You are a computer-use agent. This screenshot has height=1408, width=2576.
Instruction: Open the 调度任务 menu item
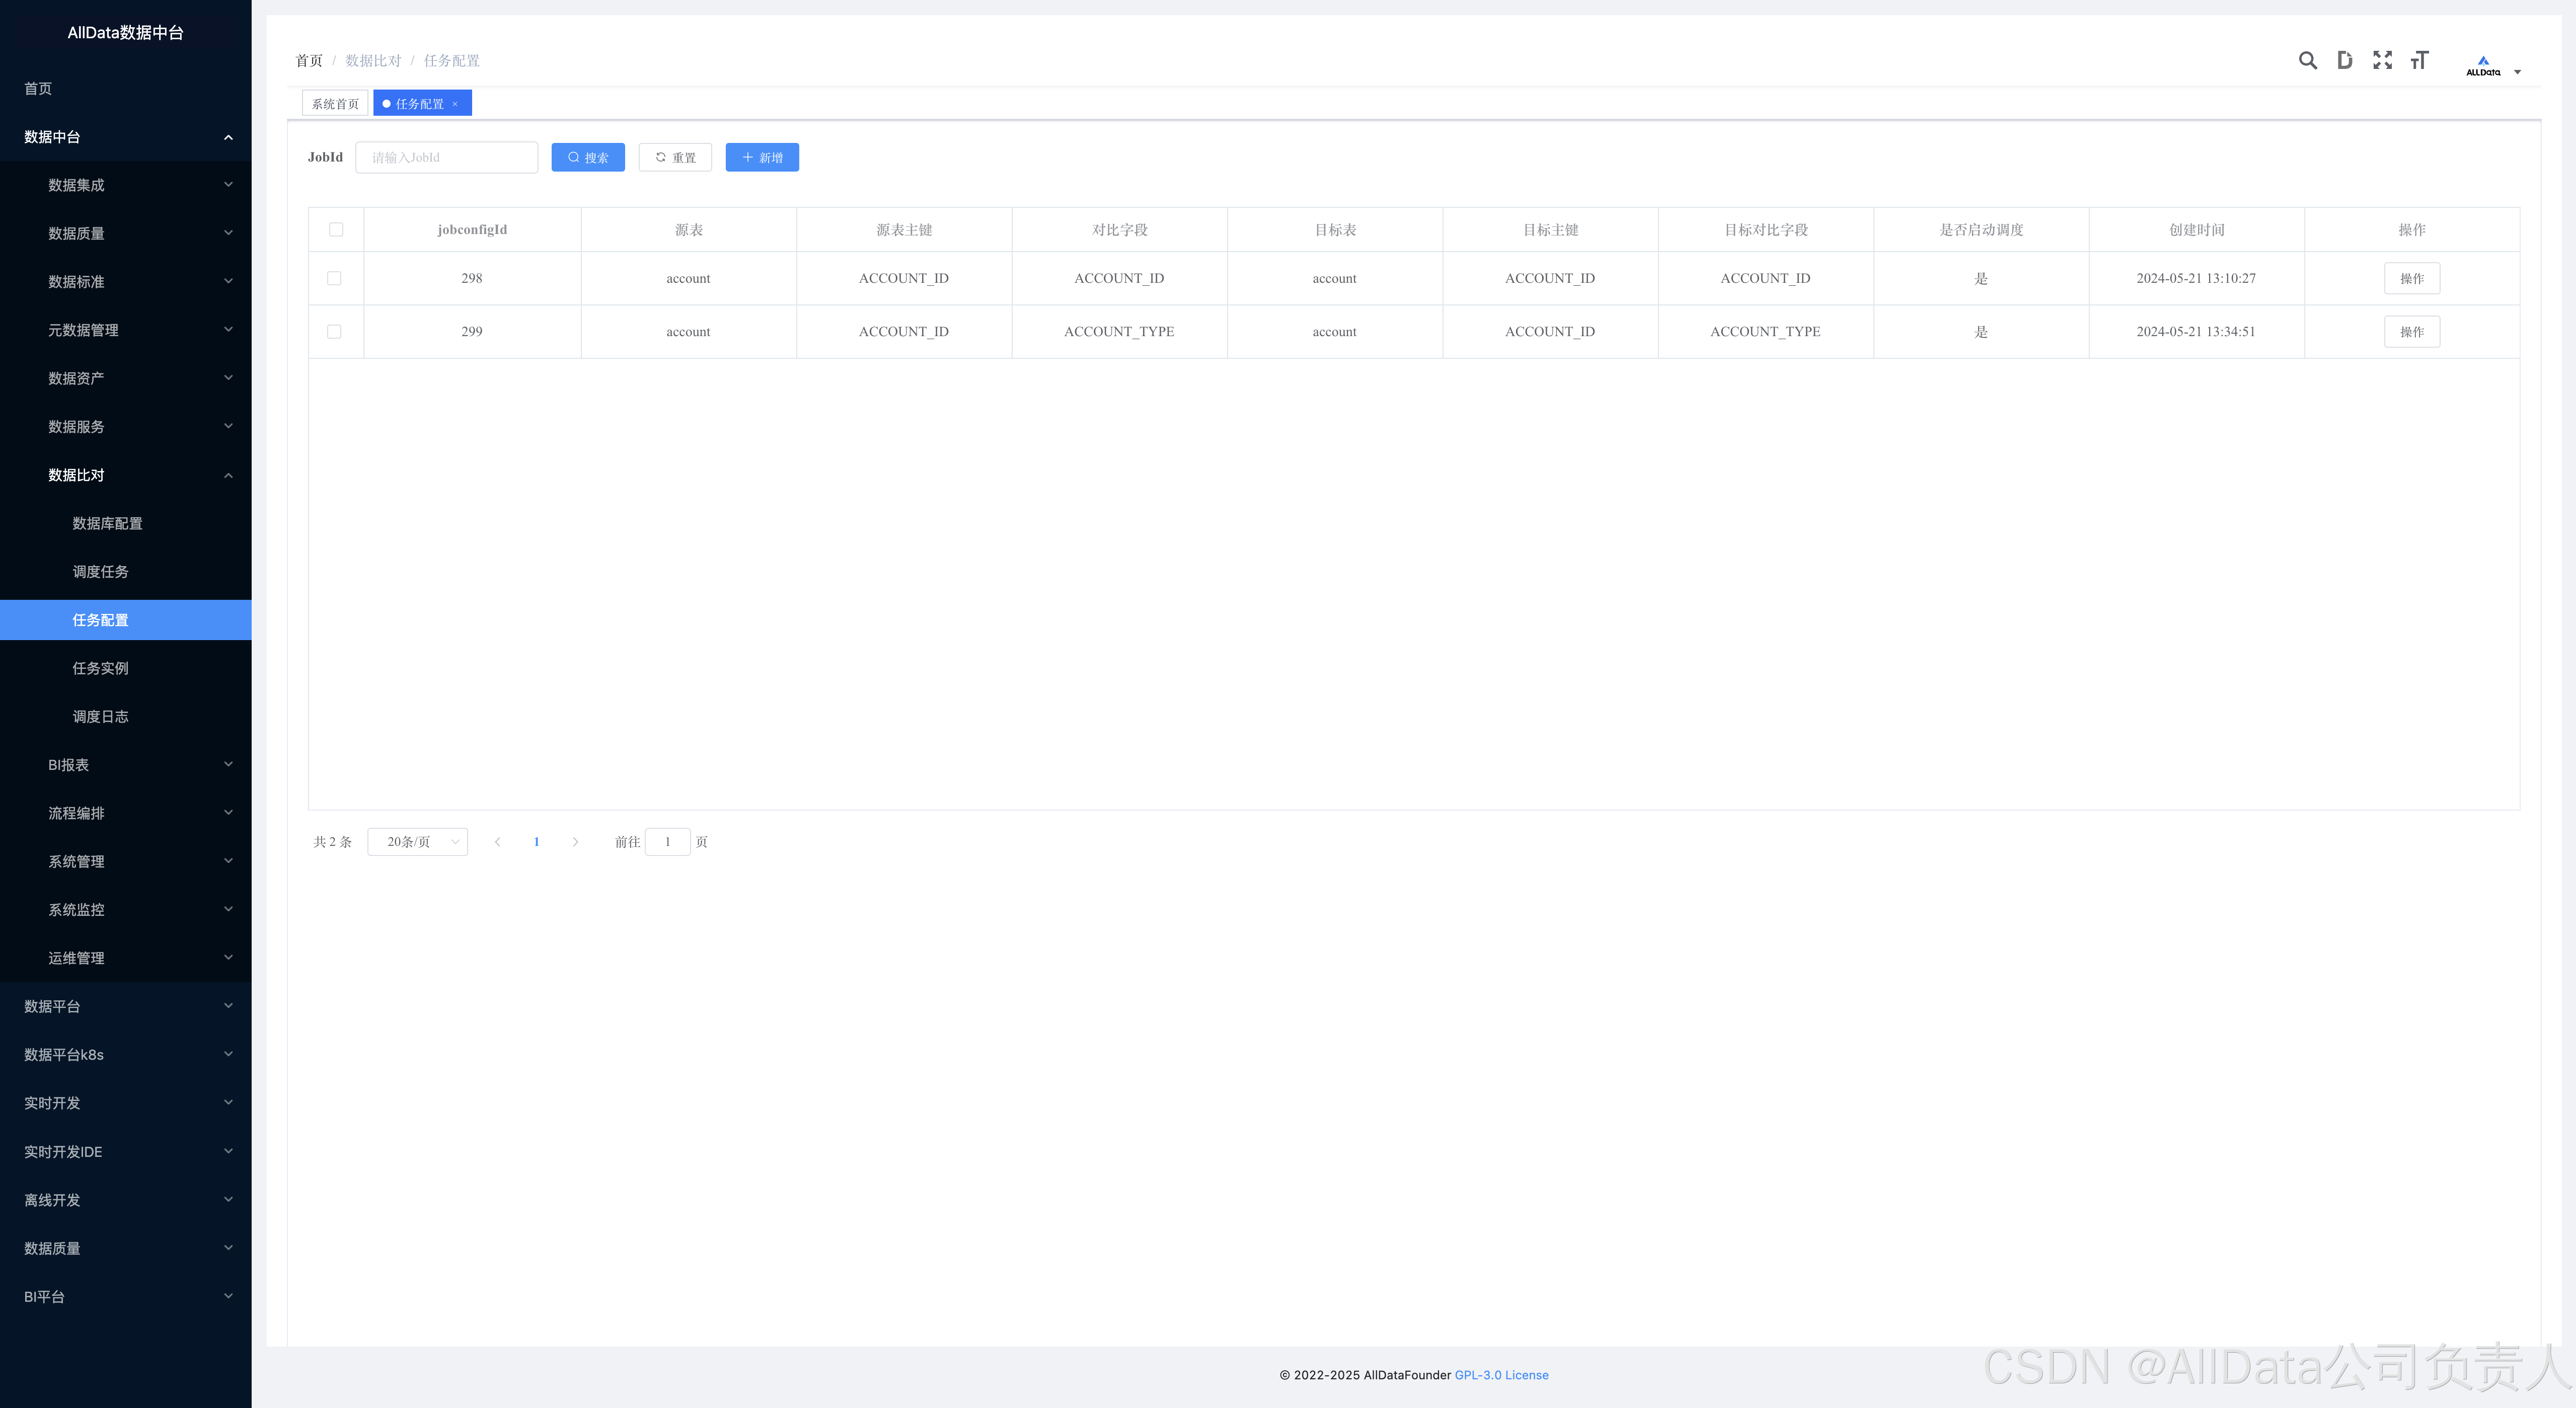[100, 572]
